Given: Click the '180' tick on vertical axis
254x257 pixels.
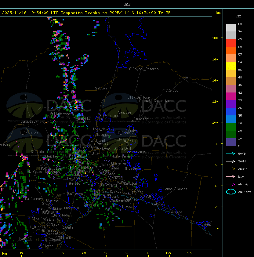Looking at the screenshot, I should (x=215, y=38).
